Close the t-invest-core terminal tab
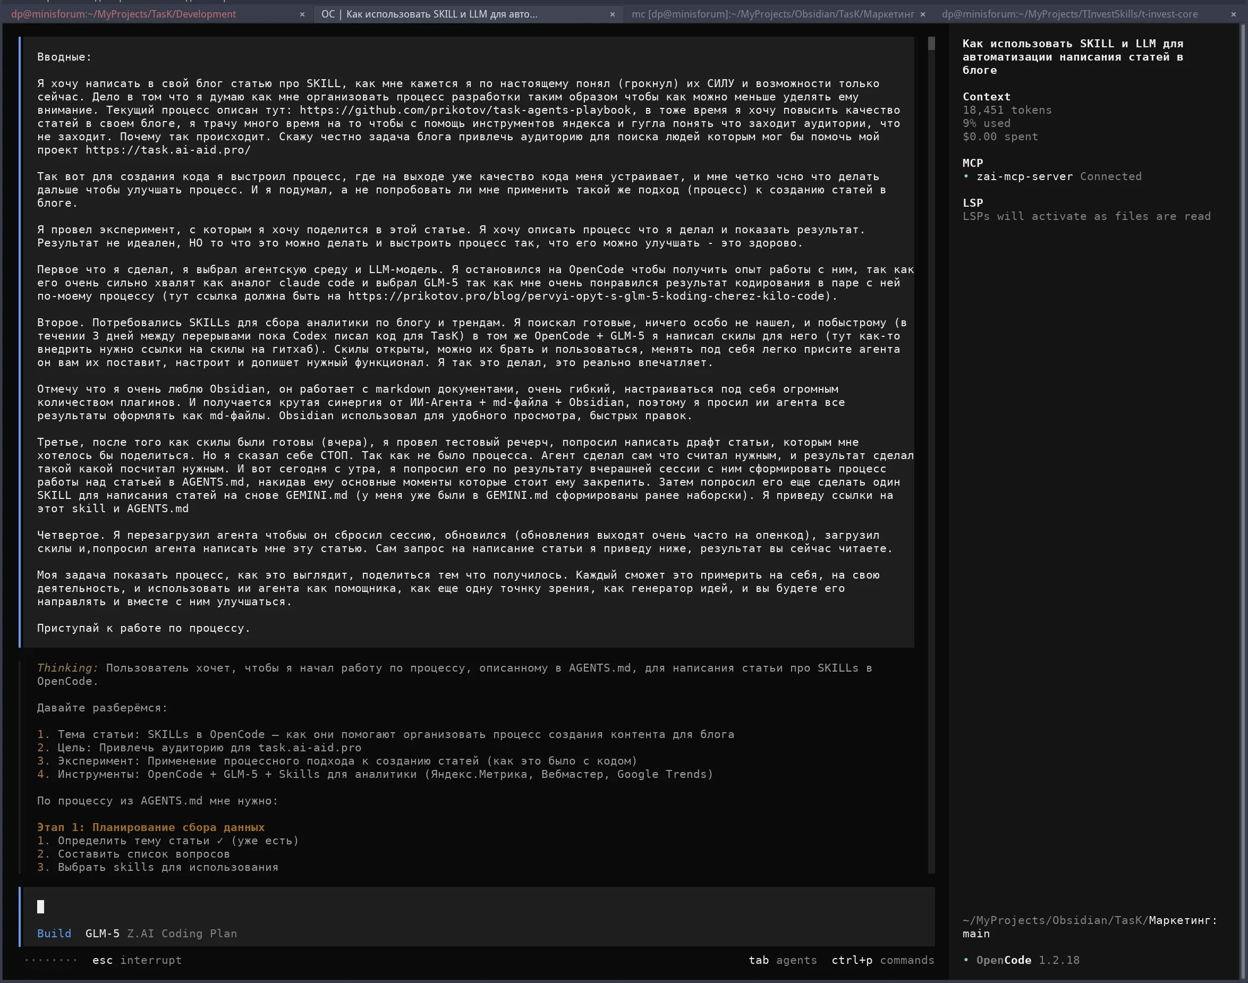The height and width of the screenshot is (983, 1248). [x=1233, y=14]
